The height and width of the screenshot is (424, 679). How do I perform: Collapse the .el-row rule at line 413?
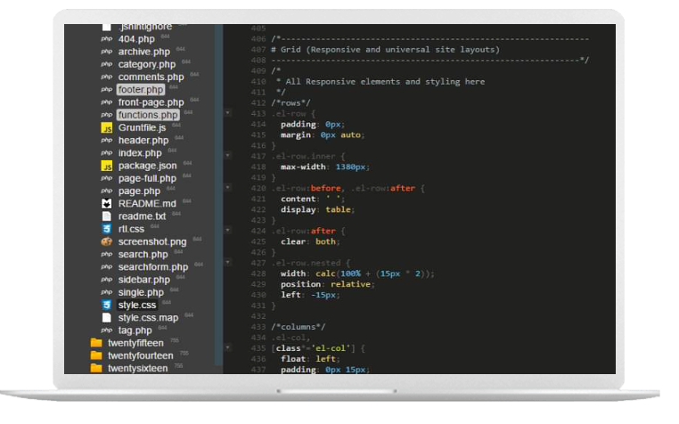pyautogui.click(x=228, y=113)
